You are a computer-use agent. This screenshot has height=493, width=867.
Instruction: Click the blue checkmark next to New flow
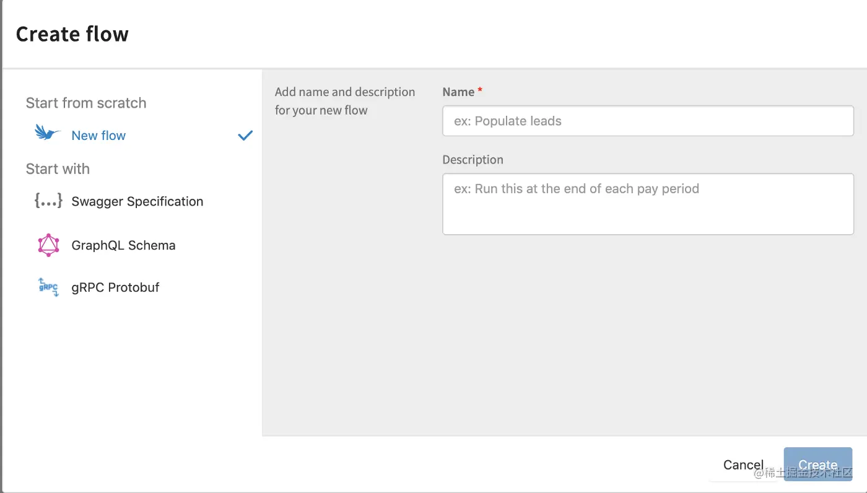click(245, 135)
